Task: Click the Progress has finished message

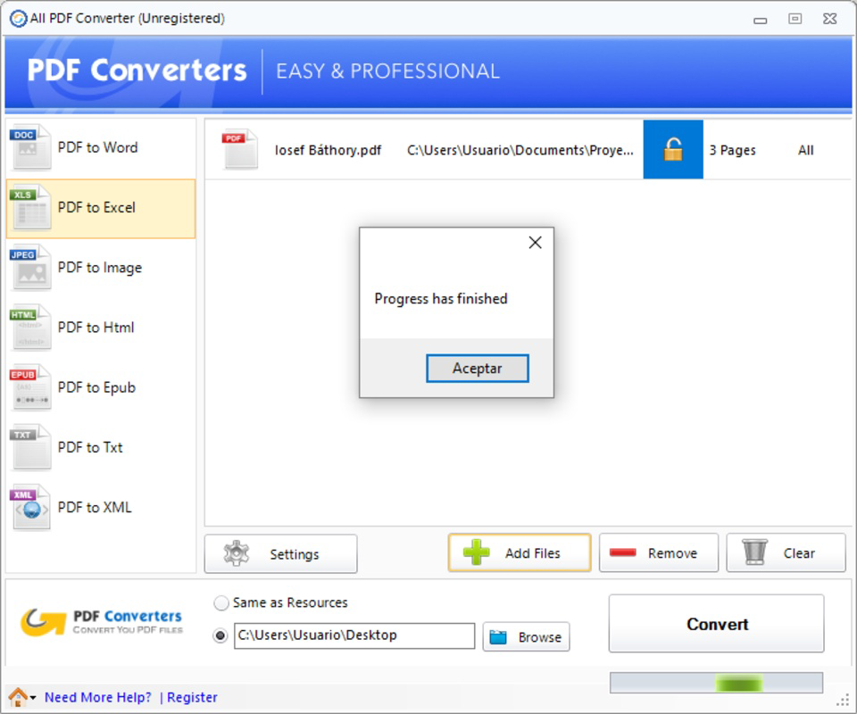Action: pos(440,299)
